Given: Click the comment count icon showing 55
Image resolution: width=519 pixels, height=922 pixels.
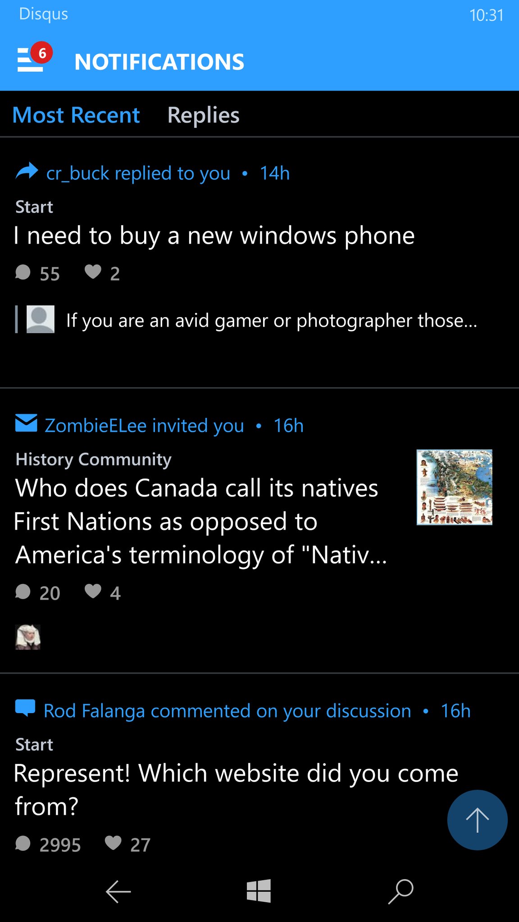Looking at the screenshot, I should [23, 272].
